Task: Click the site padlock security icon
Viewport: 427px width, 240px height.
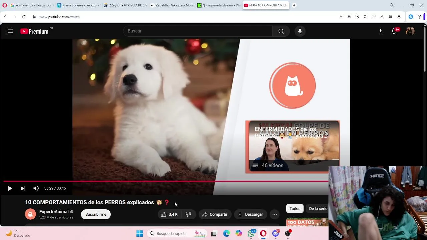Action: coord(34,17)
